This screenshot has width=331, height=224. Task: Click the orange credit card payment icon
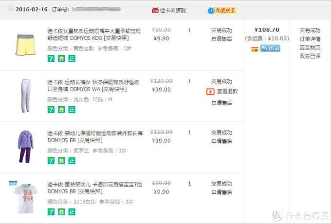point(255,49)
